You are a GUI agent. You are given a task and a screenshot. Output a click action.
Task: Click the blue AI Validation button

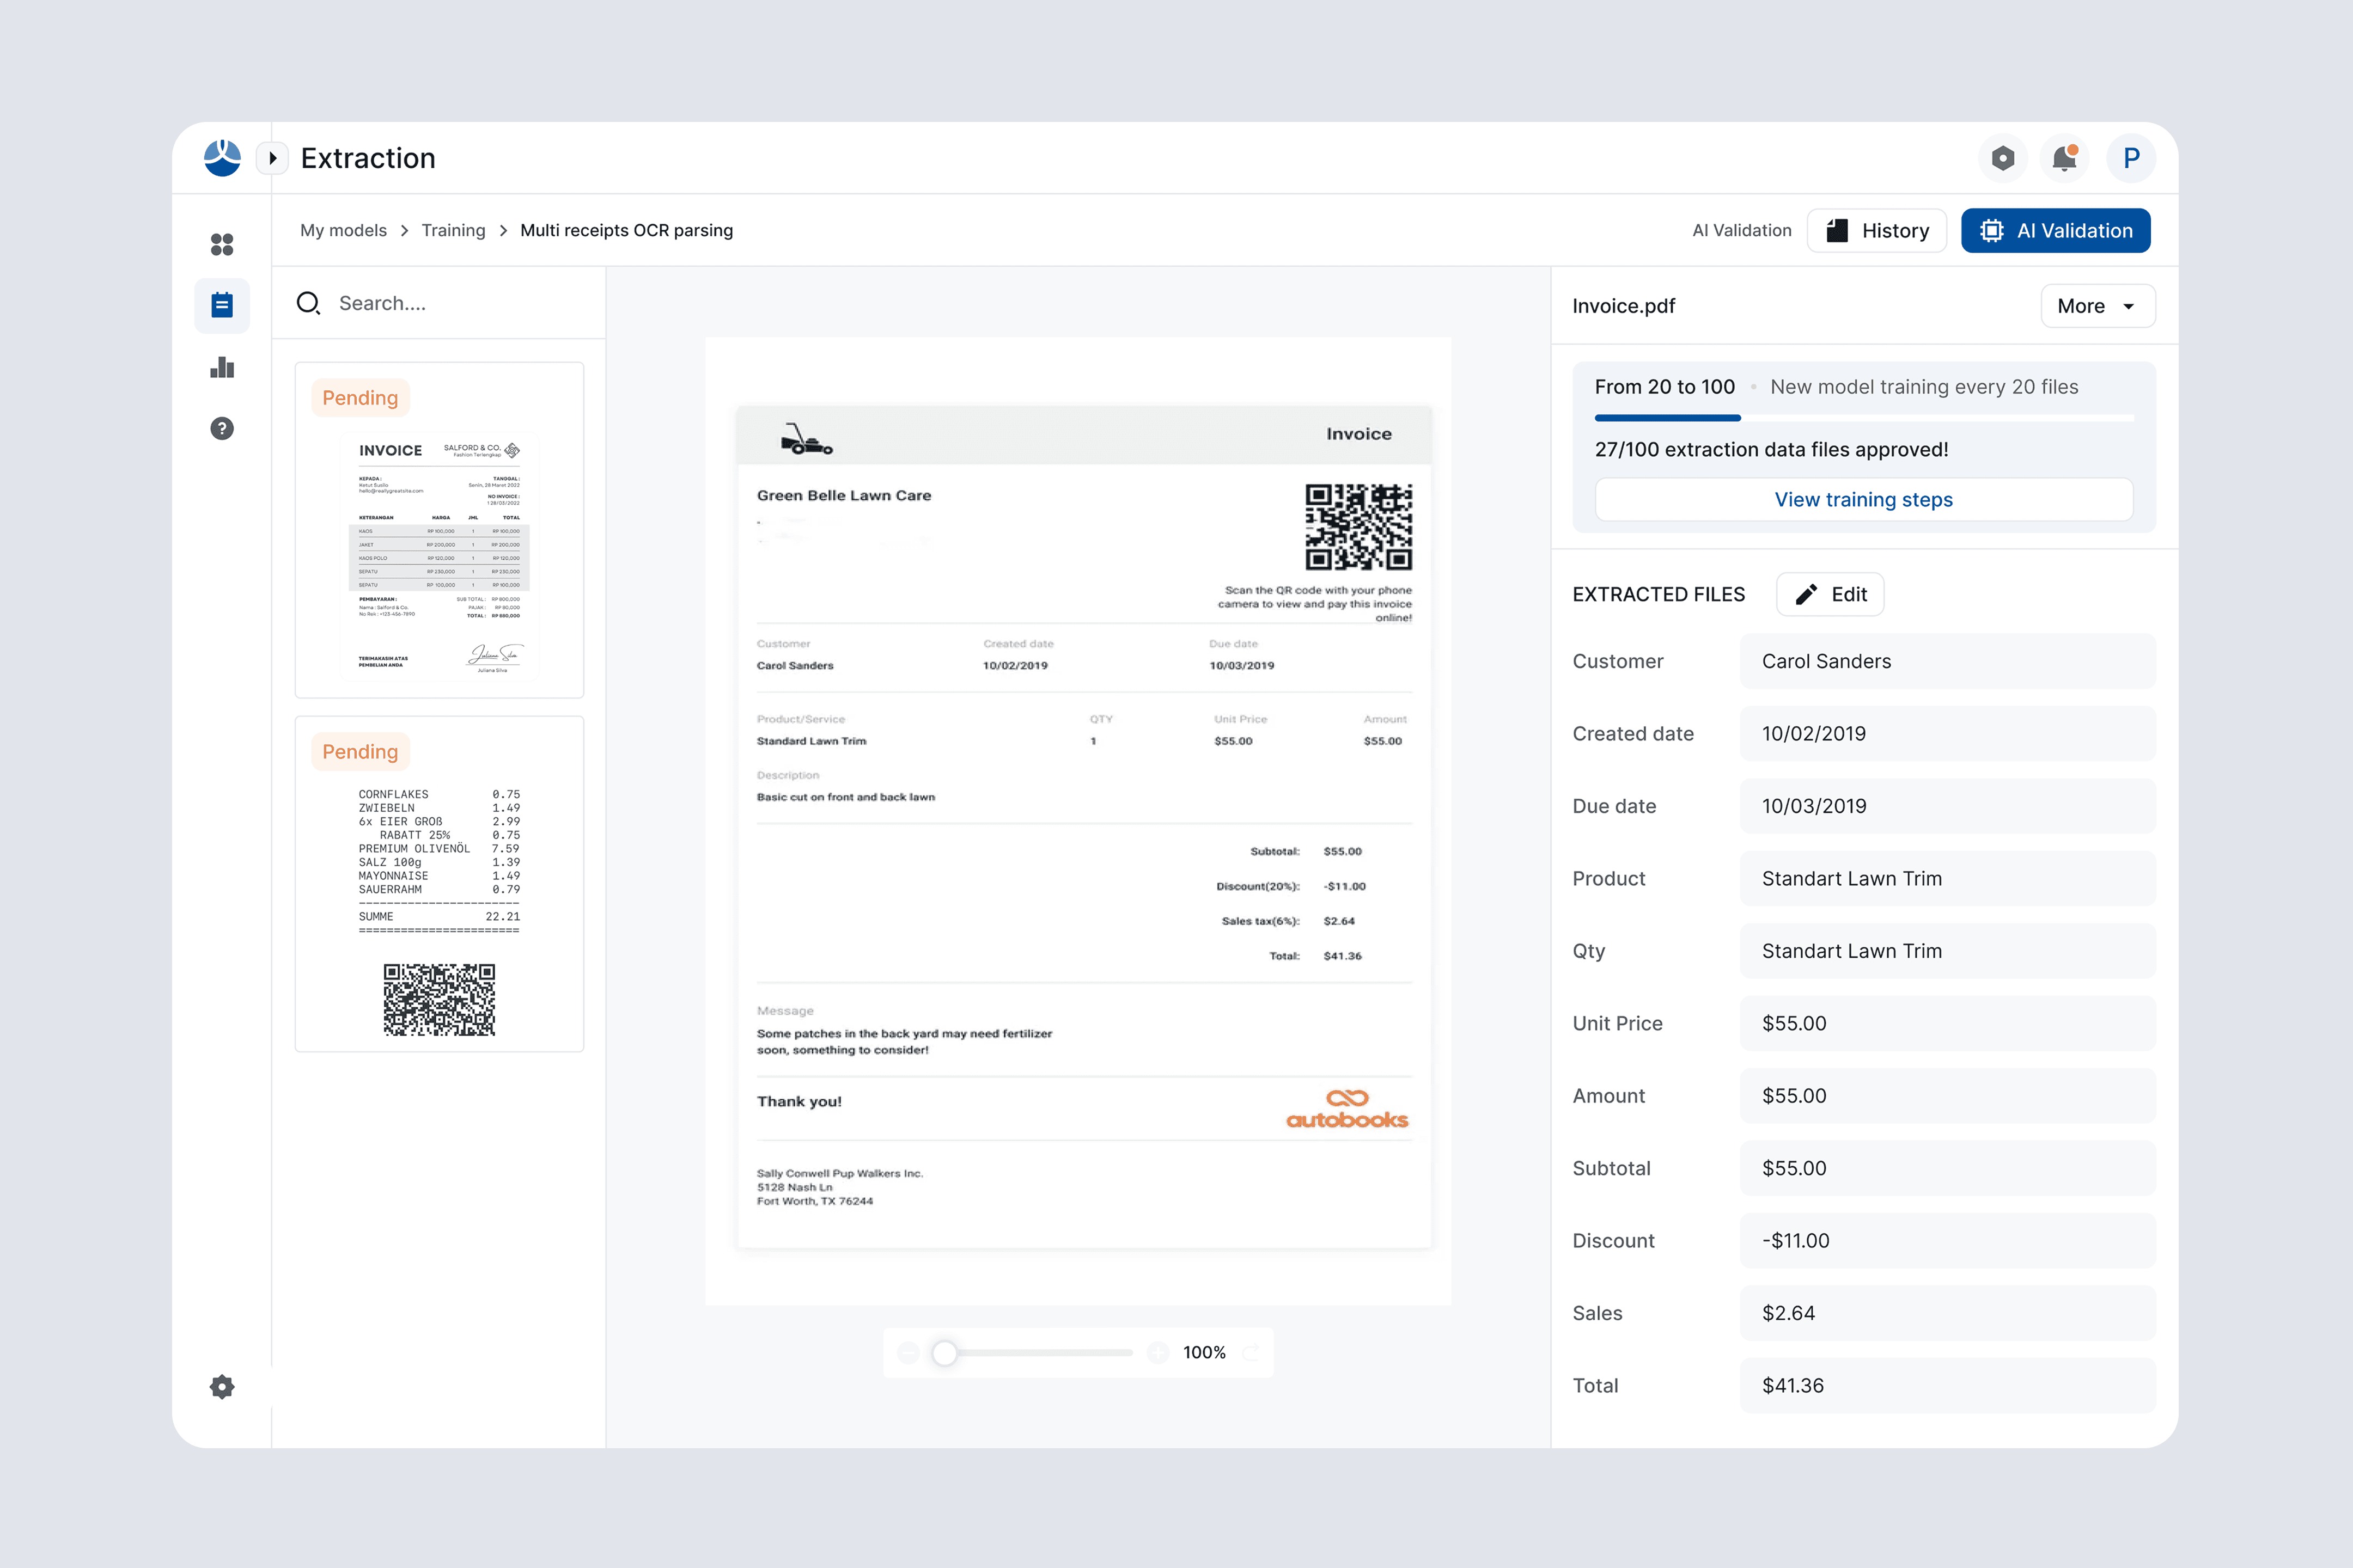coord(2055,231)
